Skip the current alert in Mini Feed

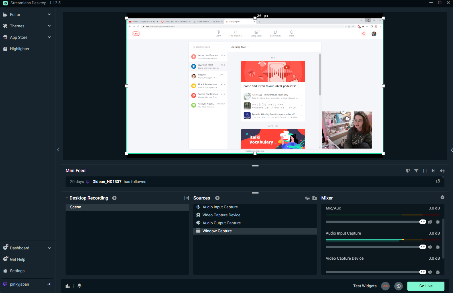click(x=434, y=171)
